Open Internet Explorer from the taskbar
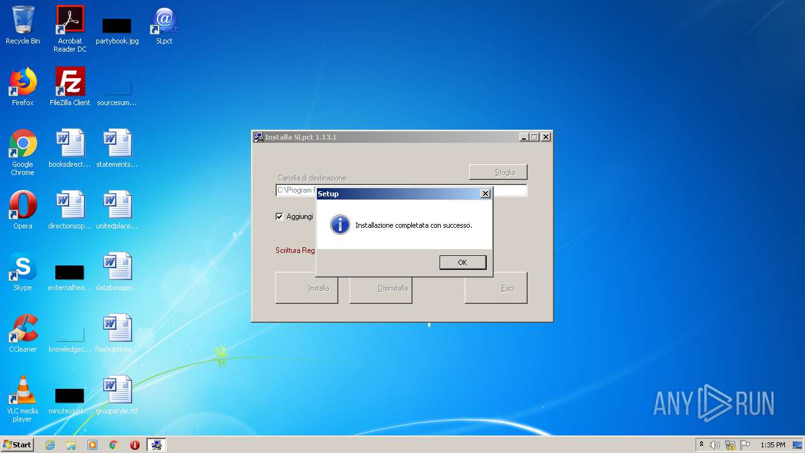805x453 pixels. click(x=50, y=445)
